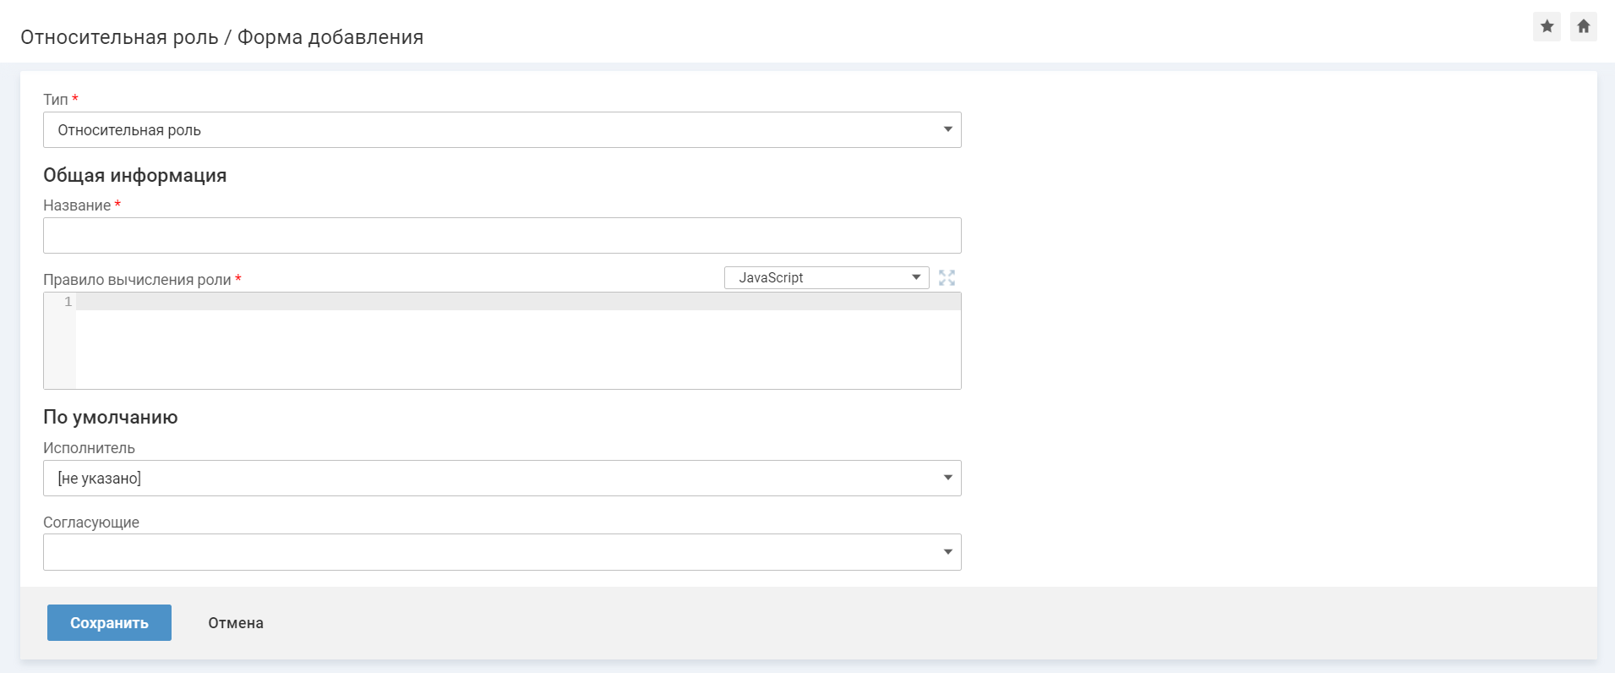Screen dimensions: 1615x673
Task: Click the arrow of the Тип dropdown
Action: point(947,129)
